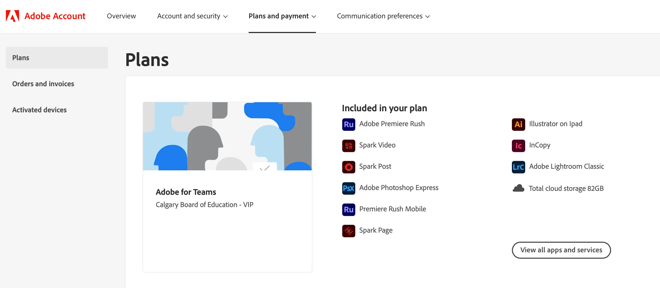Click the Adobe for Teams plan image

pos(227,136)
